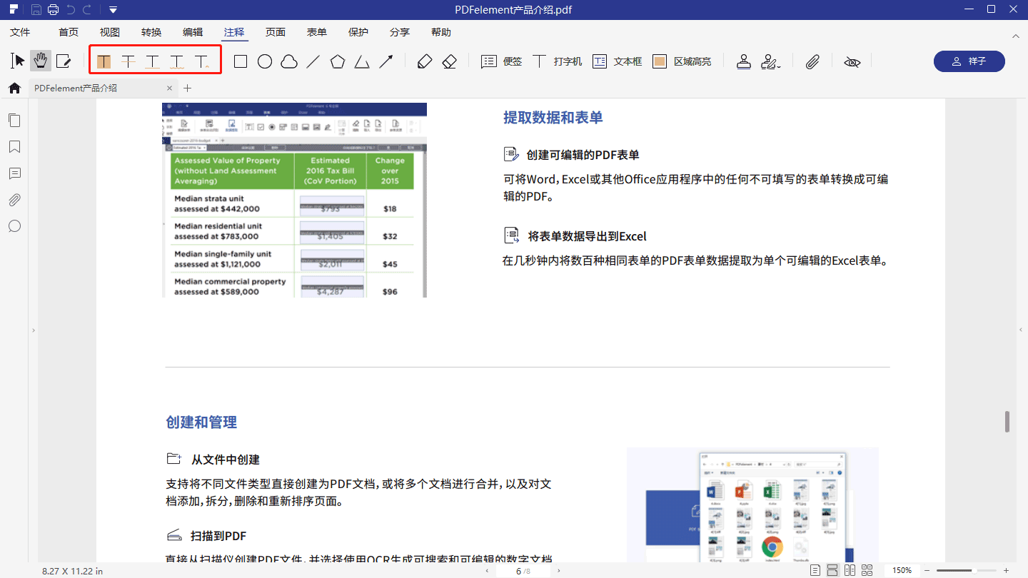Select the 区域高亮 area highlight tool
Viewport: 1028px width, 578px height.
coord(682,61)
